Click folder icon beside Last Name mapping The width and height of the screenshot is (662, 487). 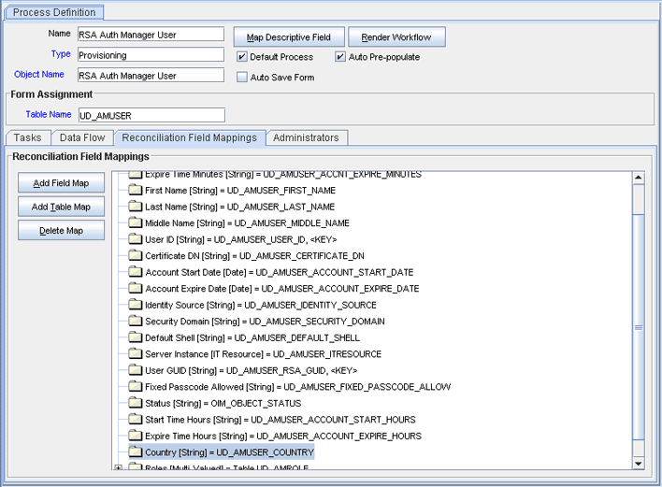(x=135, y=207)
